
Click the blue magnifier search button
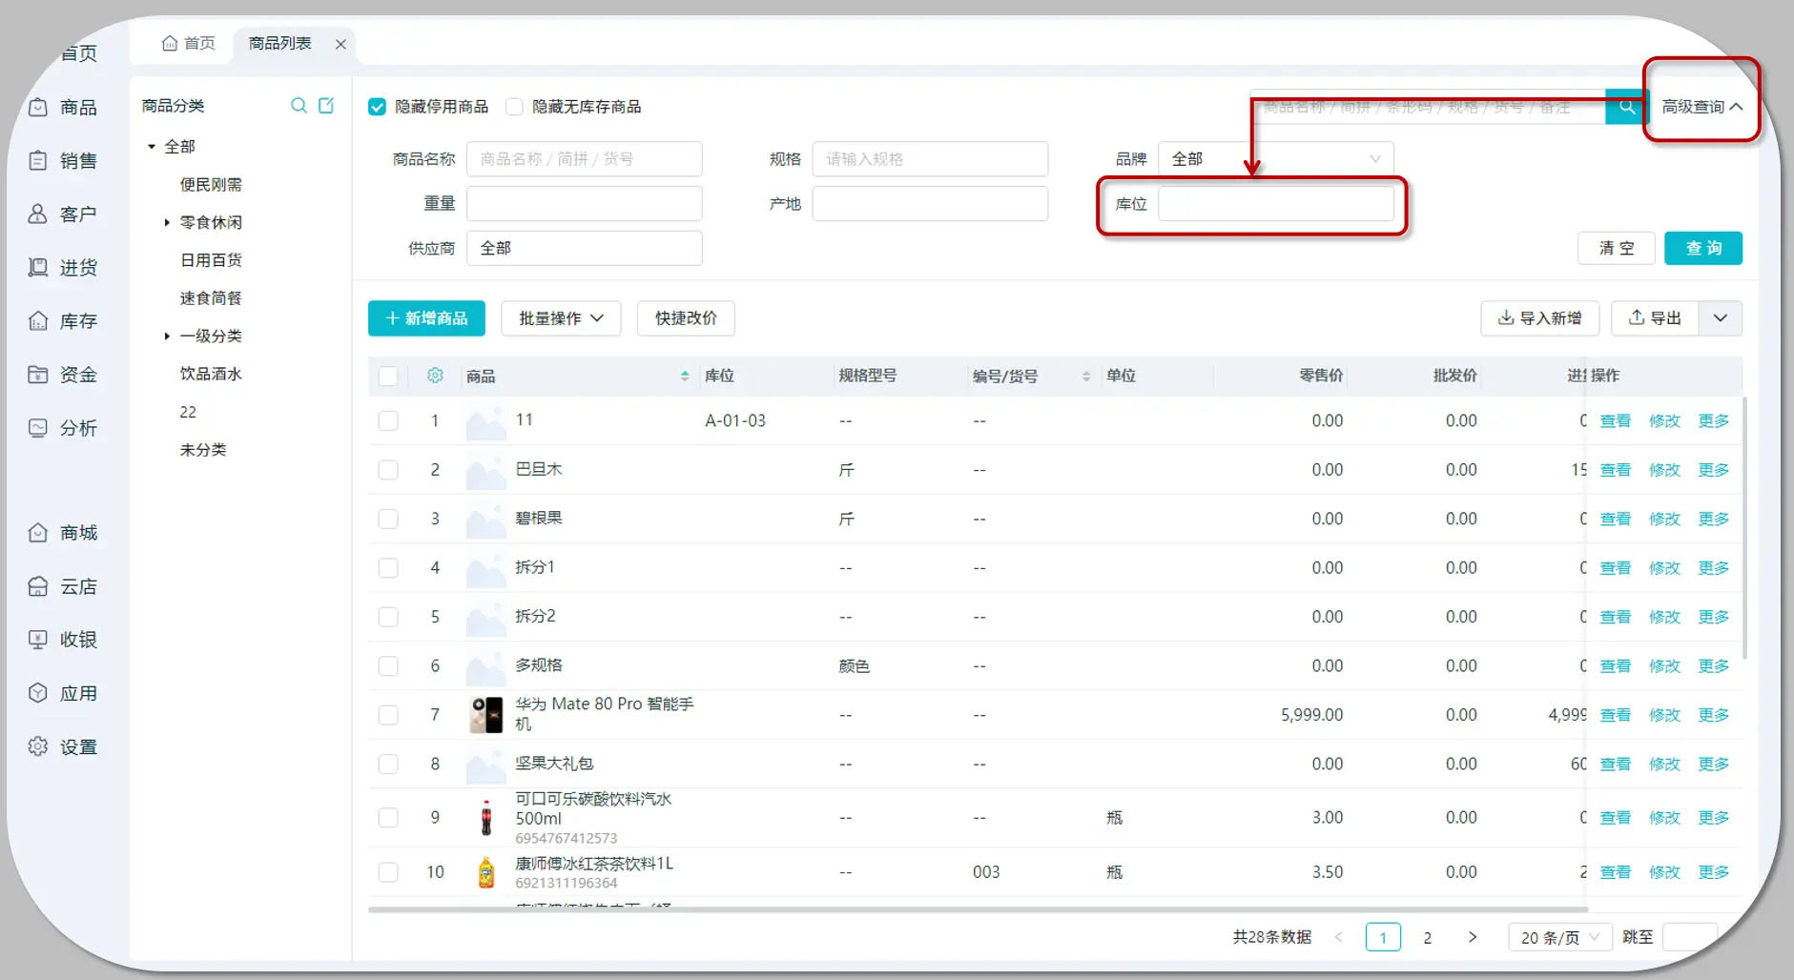[x=1626, y=107]
